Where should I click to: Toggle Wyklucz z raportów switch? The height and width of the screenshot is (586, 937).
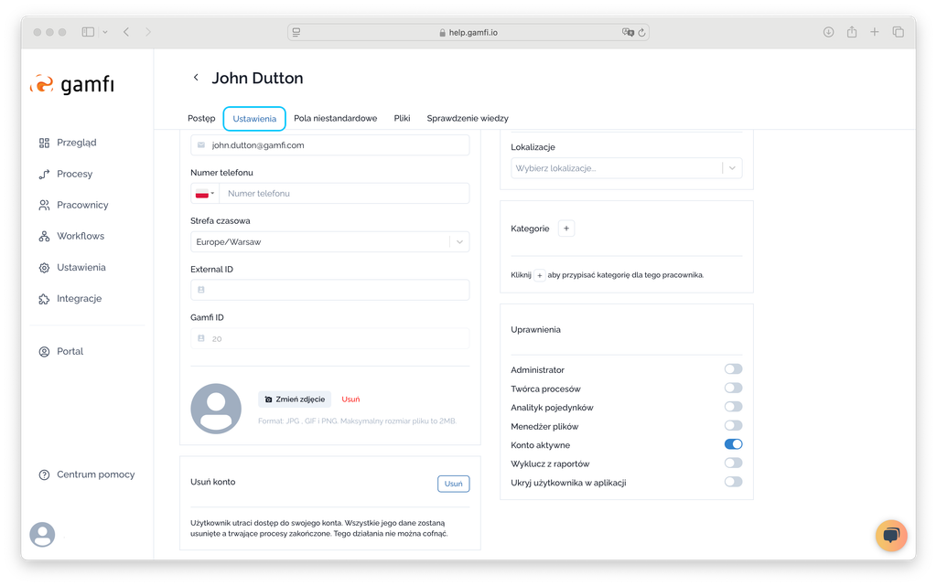coord(732,463)
